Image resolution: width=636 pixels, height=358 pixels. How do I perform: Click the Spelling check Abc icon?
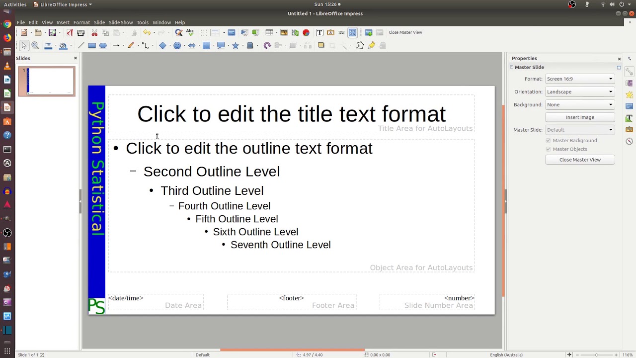[x=190, y=32]
